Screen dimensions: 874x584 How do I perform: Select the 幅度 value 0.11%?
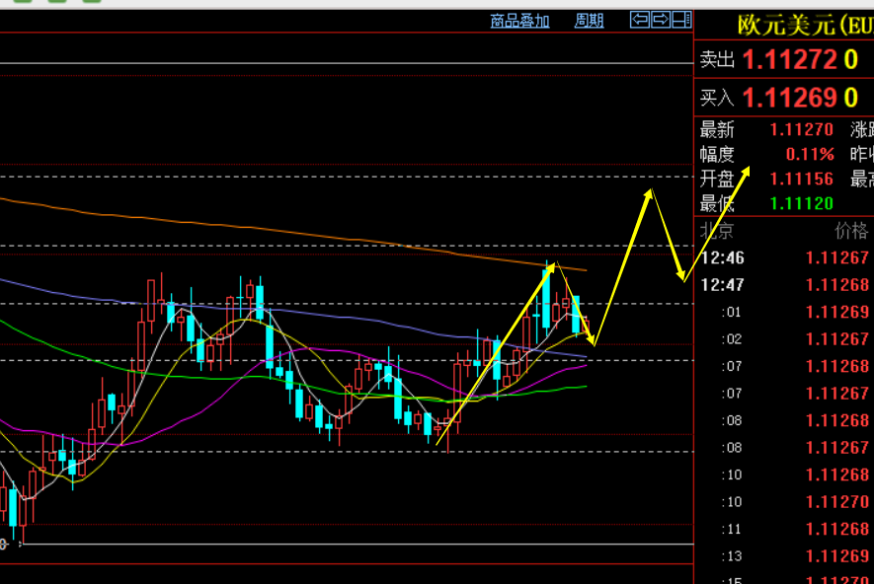coord(810,154)
